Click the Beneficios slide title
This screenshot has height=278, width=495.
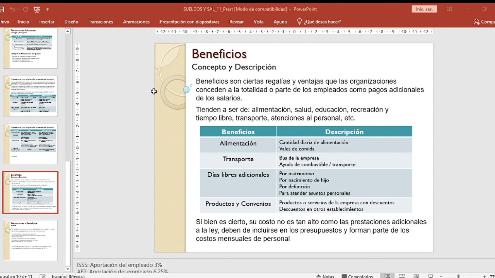coord(219,54)
